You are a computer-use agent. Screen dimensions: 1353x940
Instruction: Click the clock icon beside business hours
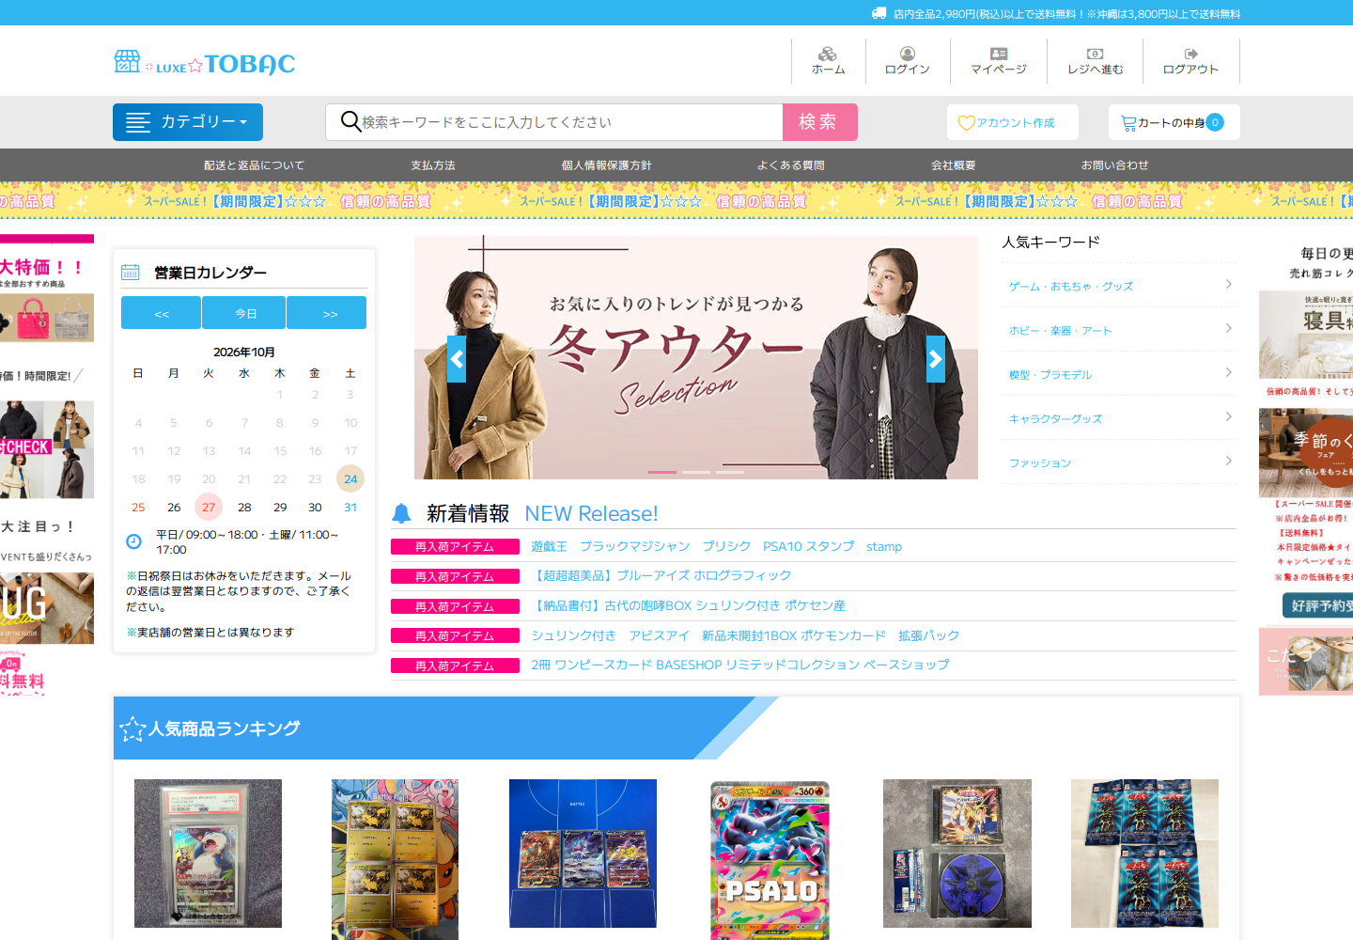pos(133,540)
